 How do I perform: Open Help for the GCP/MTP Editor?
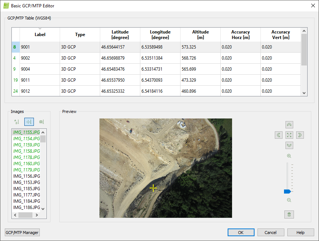click(301, 232)
